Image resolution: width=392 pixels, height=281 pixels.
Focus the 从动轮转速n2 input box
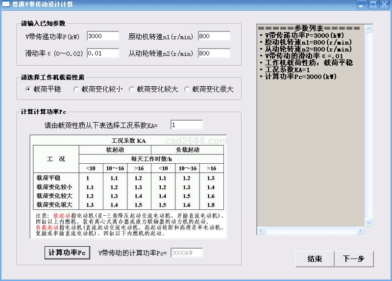point(214,53)
